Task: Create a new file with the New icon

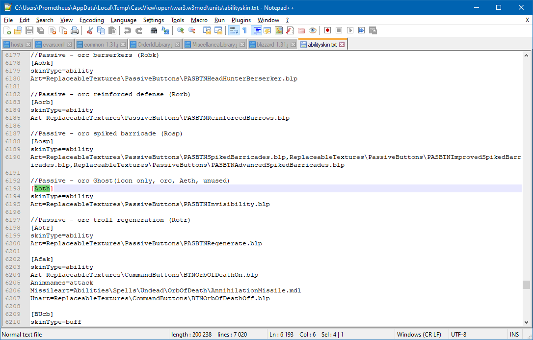Action: 7,30
